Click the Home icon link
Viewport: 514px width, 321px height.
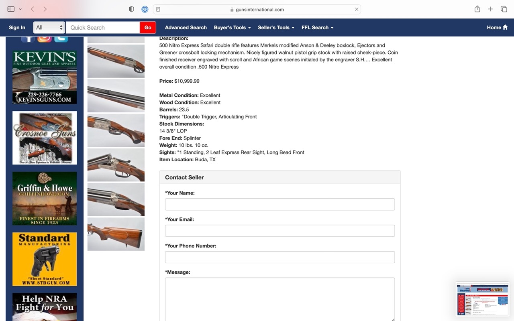tap(497, 27)
